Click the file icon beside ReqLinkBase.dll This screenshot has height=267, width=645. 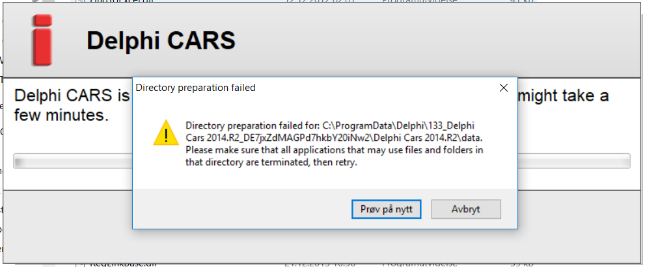tap(80, 264)
